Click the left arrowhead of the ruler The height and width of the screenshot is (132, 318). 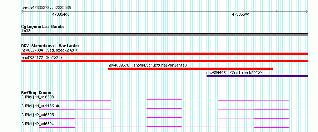22,11
